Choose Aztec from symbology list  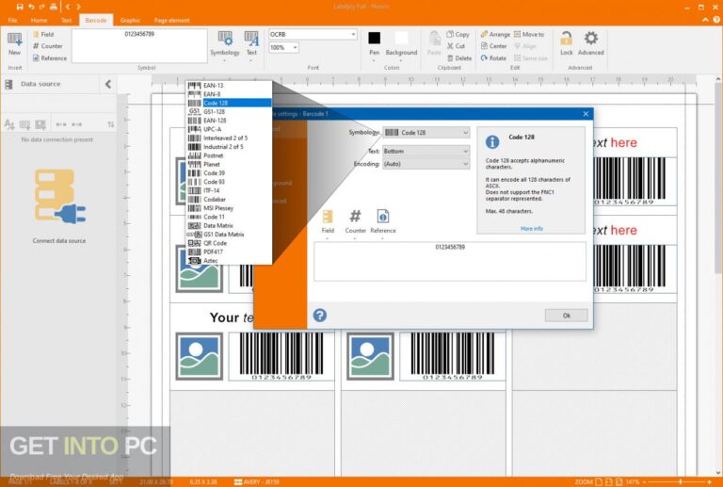coord(229,261)
